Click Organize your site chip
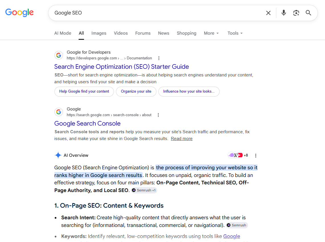Screen dimensions: 325x242 (x=136, y=91)
